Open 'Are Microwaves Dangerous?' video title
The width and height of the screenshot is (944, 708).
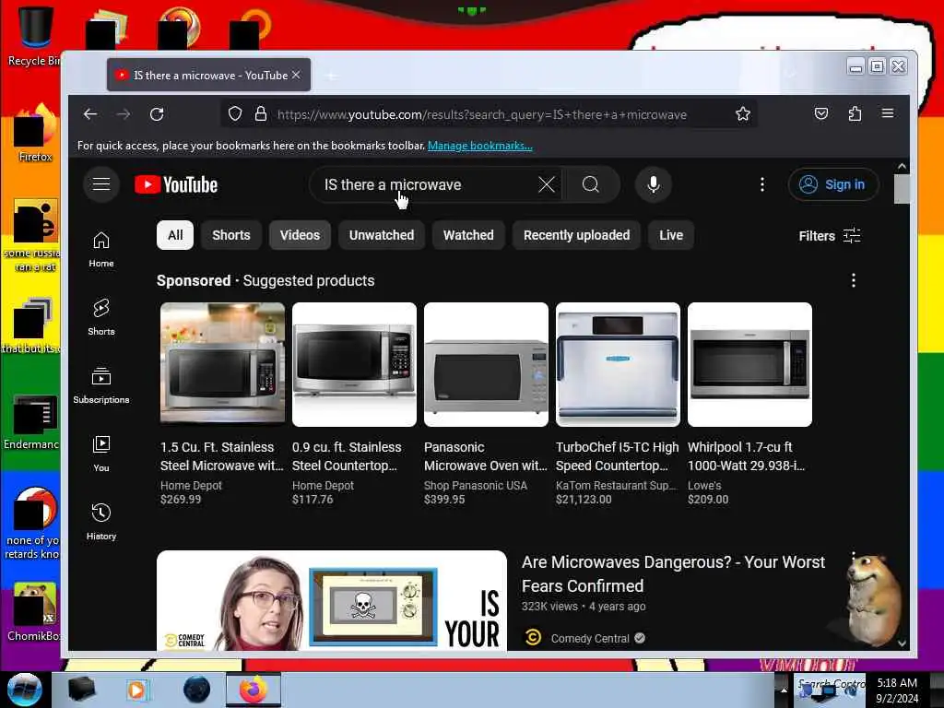pos(673,573)
